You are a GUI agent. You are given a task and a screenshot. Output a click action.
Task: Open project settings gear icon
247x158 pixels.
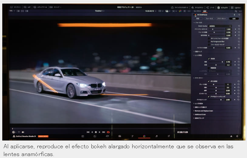(x=237, y=136)
